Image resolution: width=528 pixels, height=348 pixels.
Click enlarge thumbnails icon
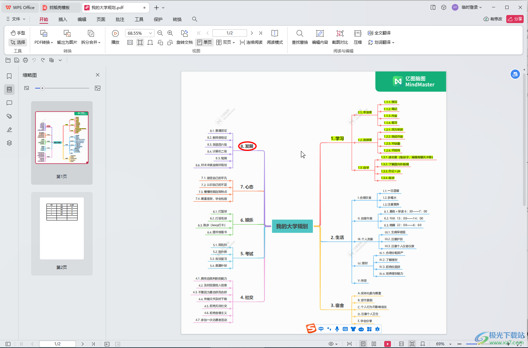click(98, 88)
